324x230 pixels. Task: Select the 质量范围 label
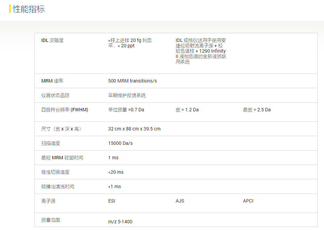[x=51, y=220]
